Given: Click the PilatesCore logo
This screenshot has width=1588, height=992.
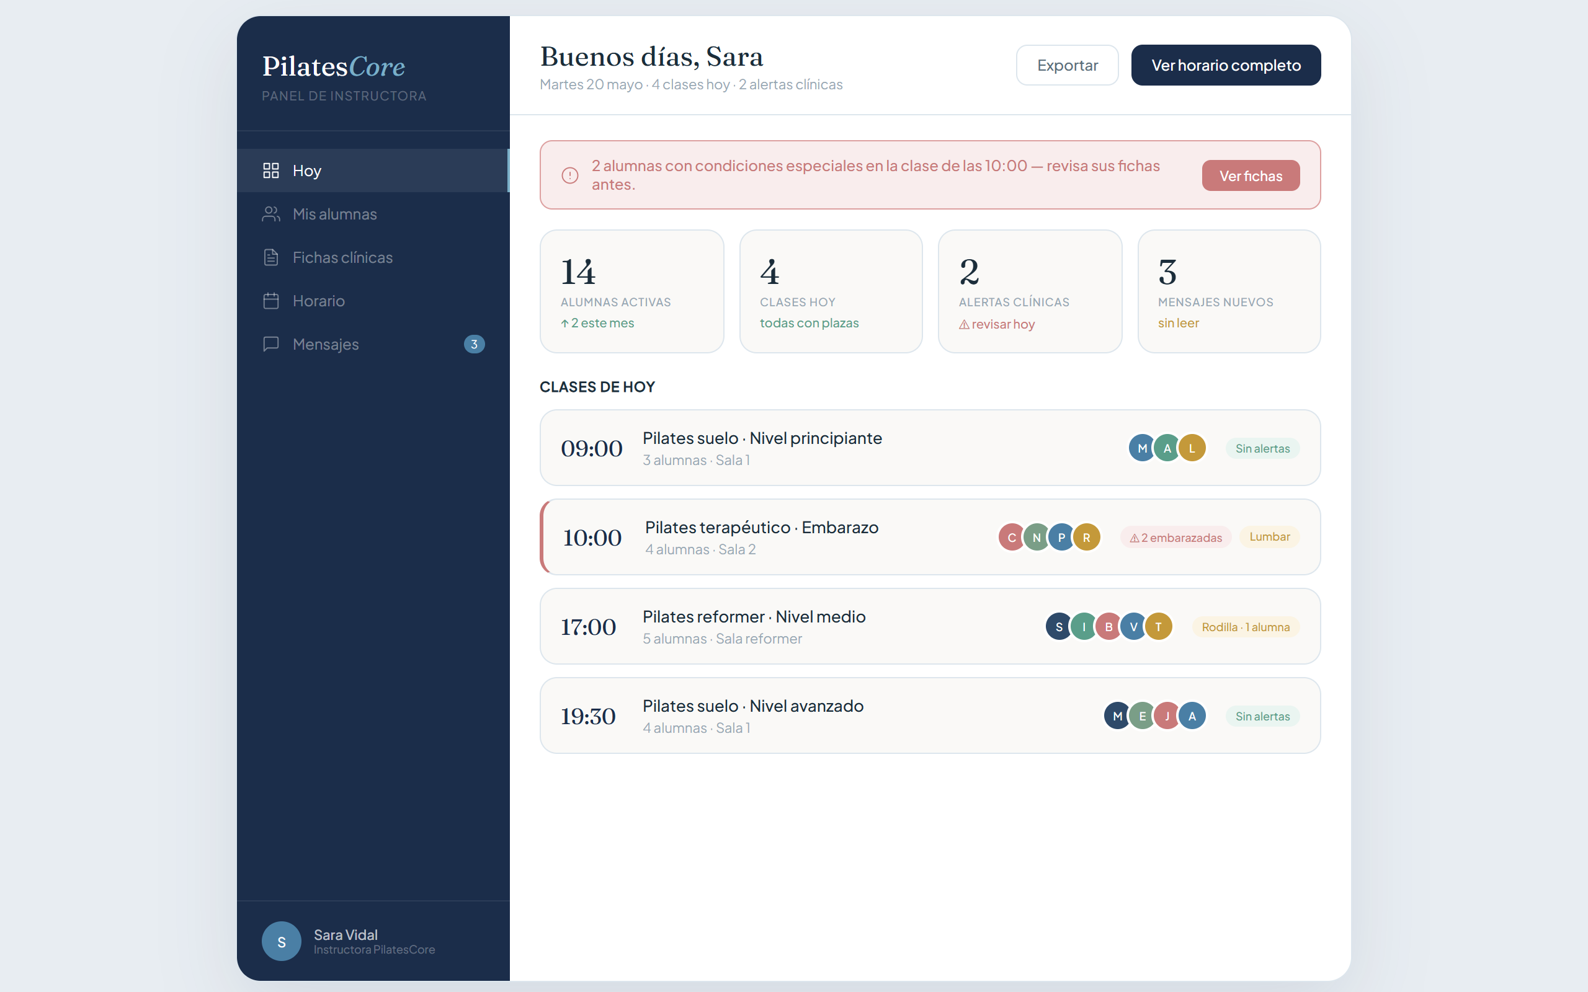Looking at the screenshot, I should pos(333,66).
